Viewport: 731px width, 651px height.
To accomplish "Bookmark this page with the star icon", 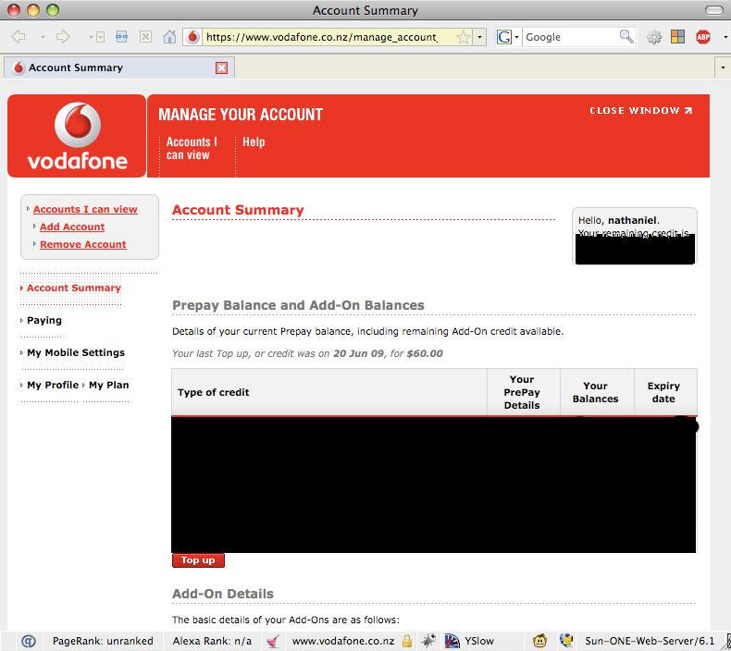I will pyautogui.click(x=464, y=37).
